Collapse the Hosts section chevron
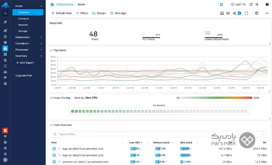 (x=41, y=6)
